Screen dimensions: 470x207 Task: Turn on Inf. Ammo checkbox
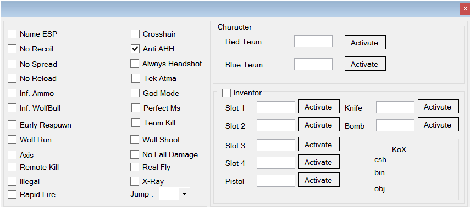tap(12, 93)
